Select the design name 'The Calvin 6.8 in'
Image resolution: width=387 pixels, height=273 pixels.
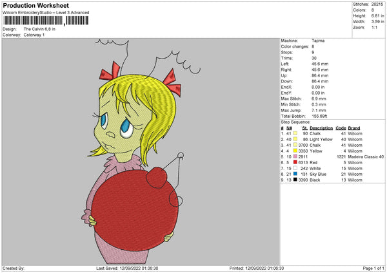point(39,29)
